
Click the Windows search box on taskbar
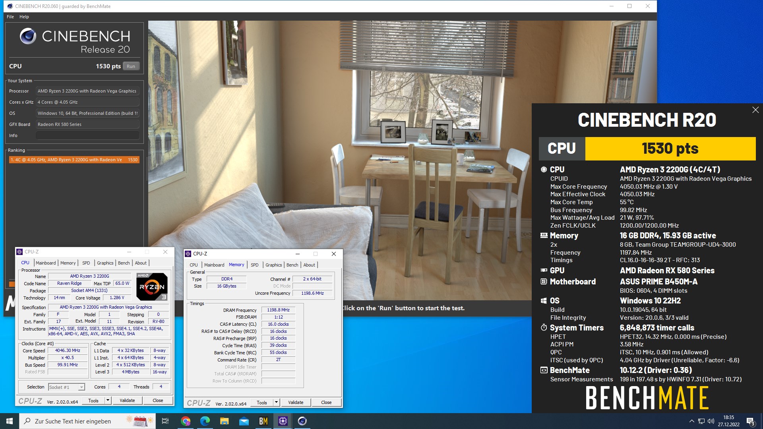87,421
